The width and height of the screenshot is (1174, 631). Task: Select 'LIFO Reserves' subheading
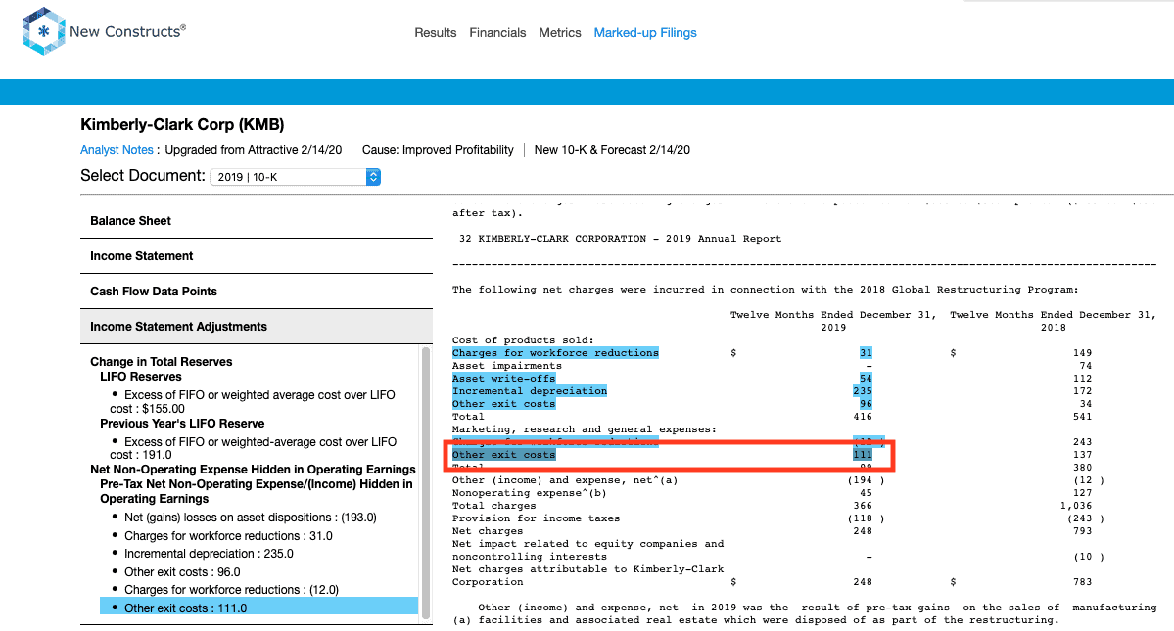[x=141, y=377]
